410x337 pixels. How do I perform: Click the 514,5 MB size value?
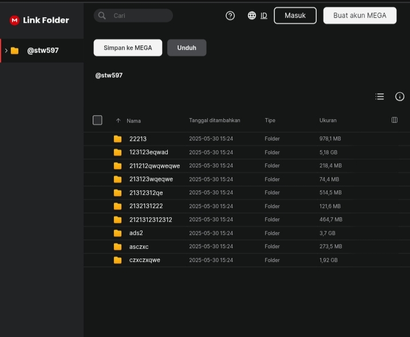(330, 193)
